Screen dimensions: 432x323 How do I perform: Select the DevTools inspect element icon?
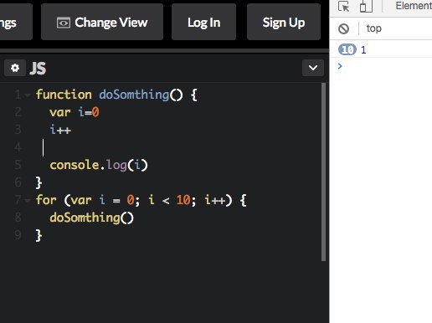(x=343, y=6)
